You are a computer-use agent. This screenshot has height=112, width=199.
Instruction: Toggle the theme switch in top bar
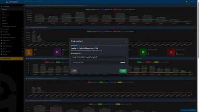point(186,2)
